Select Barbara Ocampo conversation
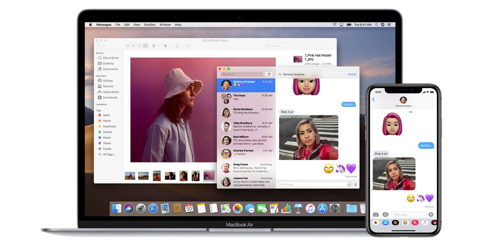487x242 pixels. 246,85
